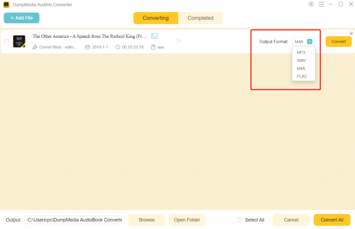Click Browse to choose output folder
355x229 pixels.
tap(147, 220)
